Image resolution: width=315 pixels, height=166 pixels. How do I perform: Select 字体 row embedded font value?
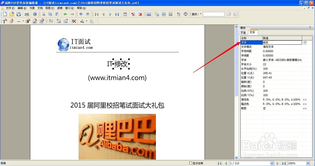coord(282,60)
